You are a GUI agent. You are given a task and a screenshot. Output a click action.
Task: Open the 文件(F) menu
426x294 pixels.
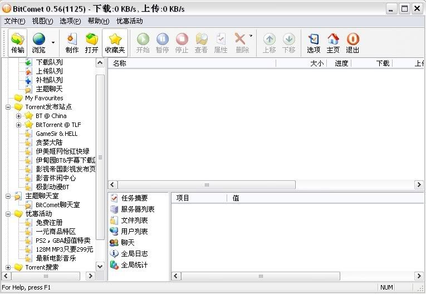tap(14, 21)
